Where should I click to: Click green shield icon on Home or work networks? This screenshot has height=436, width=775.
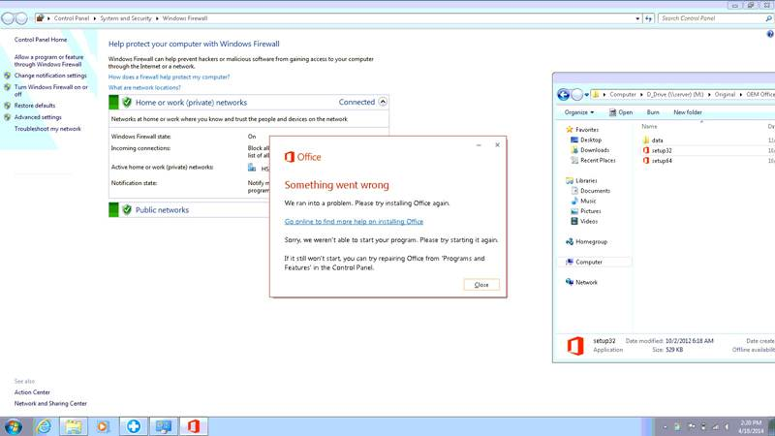click(127, 103)
